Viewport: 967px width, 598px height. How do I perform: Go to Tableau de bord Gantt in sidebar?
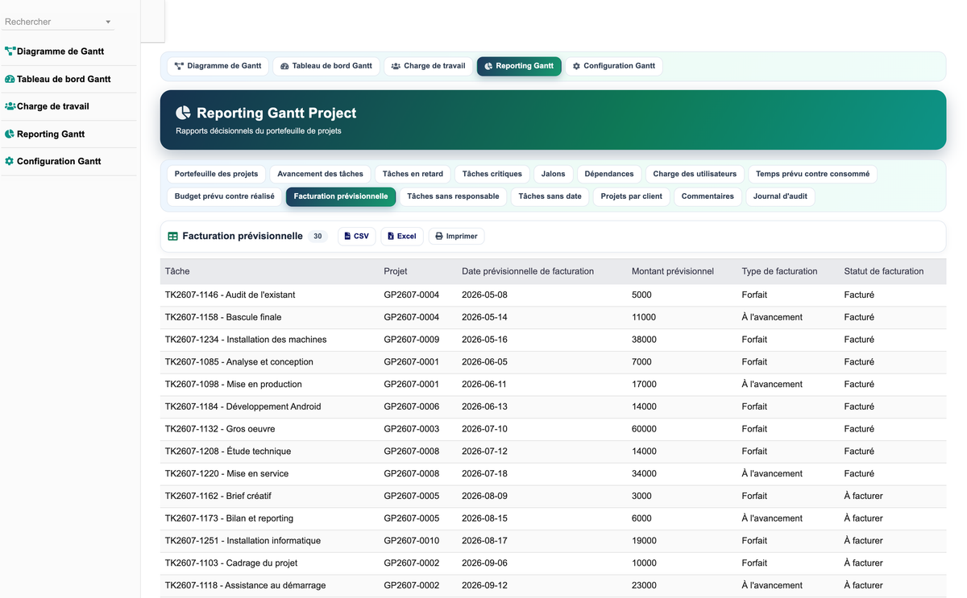click(64, 79)
